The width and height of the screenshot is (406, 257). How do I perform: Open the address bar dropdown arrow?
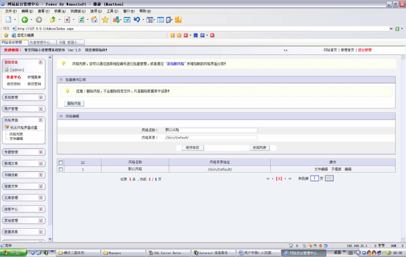tap(391, 29)
